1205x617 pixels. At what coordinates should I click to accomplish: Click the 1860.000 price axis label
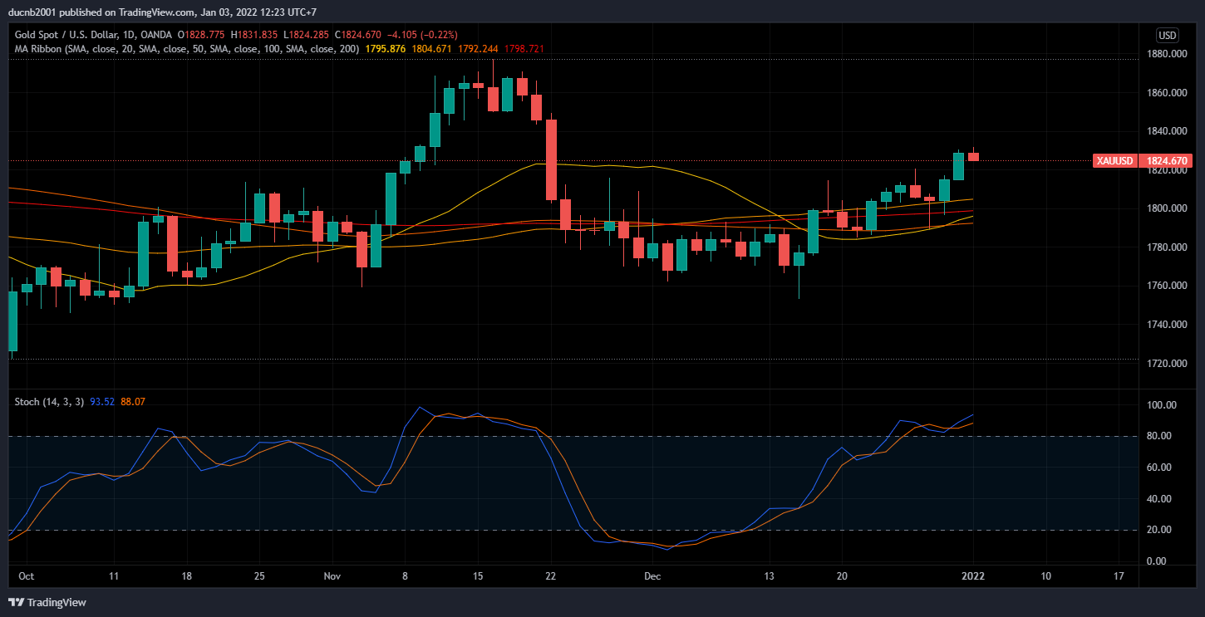pyautogui.click(x=1167, y=92)
